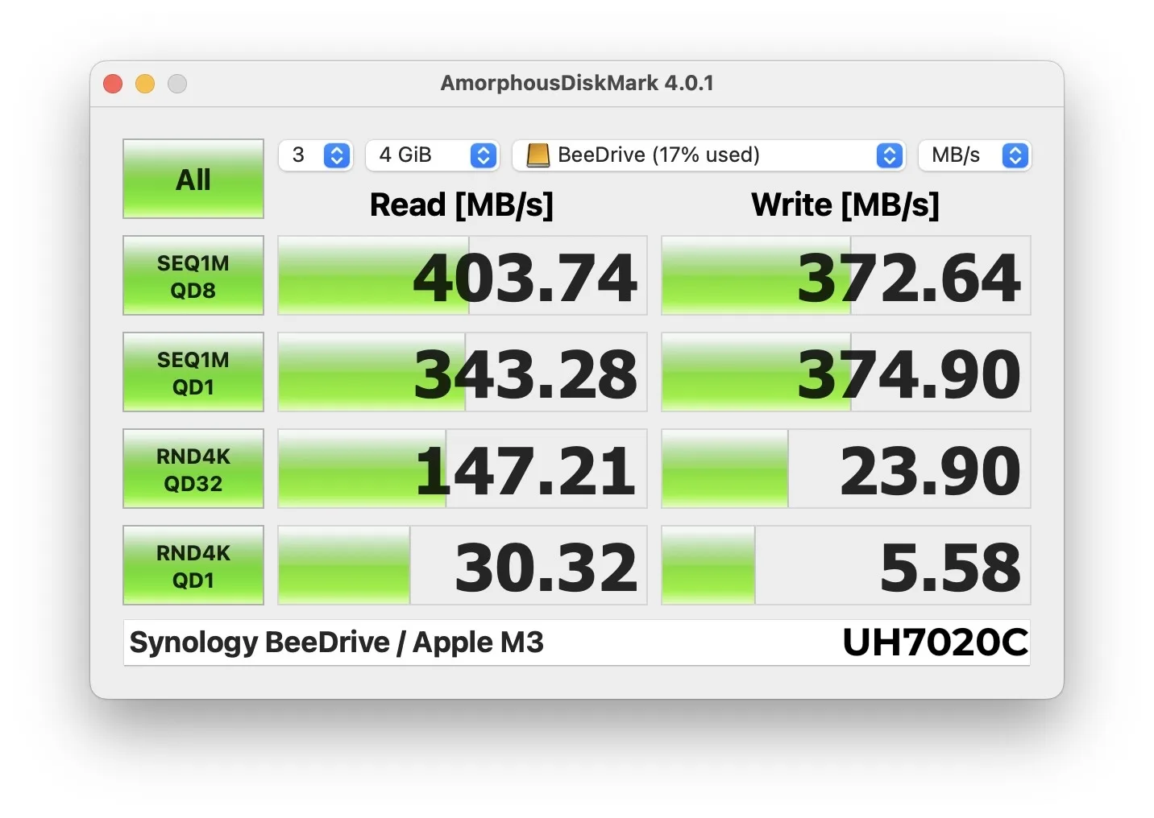Open the MB/s unit dropdown

(975, 155)
